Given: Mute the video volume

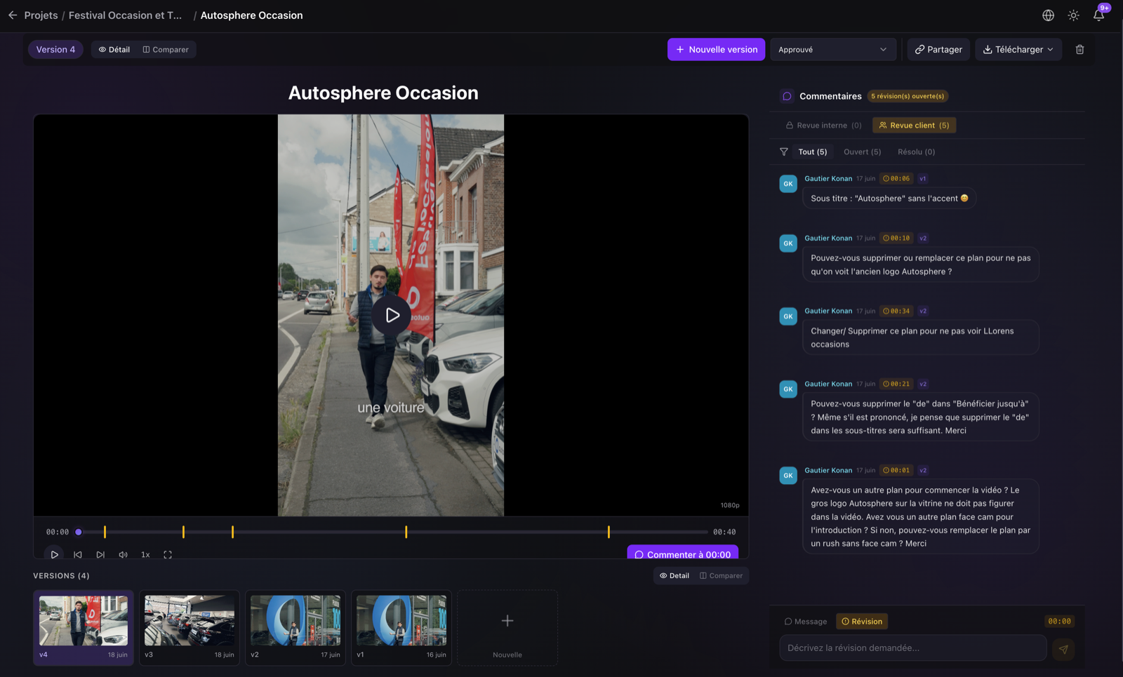Looking at the screenshot, I should tap(123, 554).
